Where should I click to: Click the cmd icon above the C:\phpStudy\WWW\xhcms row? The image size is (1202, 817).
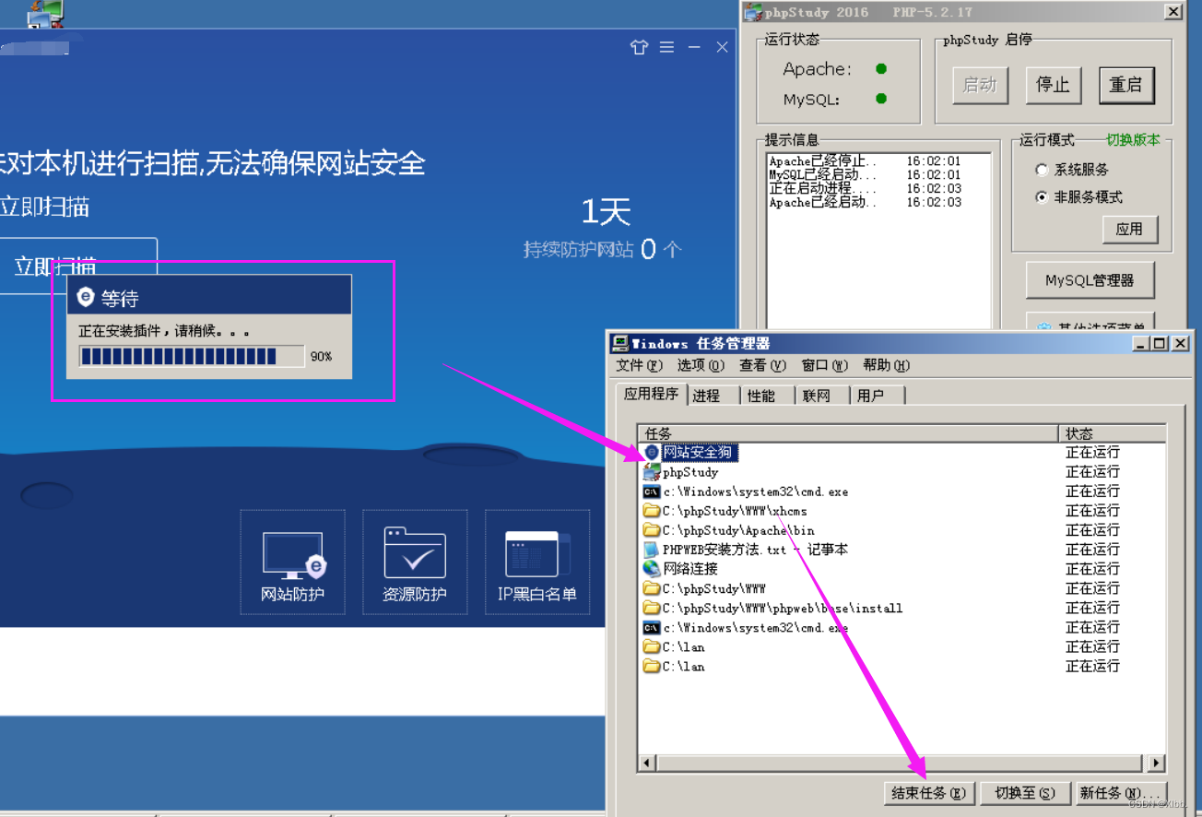652,491
